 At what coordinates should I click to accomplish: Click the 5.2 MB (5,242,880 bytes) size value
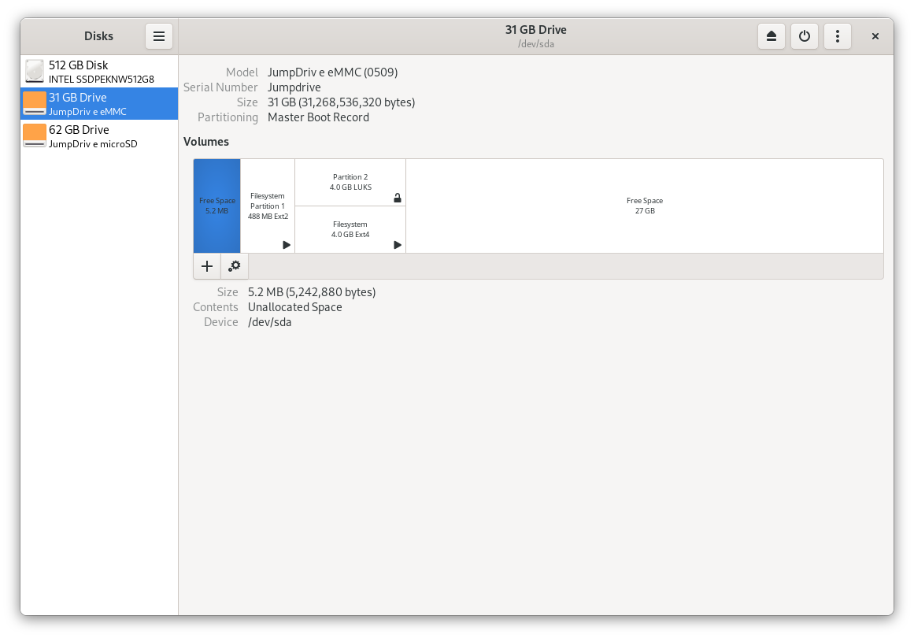[312, 292]
